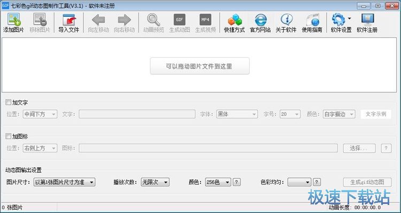
Task: Maximize the application window
Action: pyautogui.click(x=378, y=6)
